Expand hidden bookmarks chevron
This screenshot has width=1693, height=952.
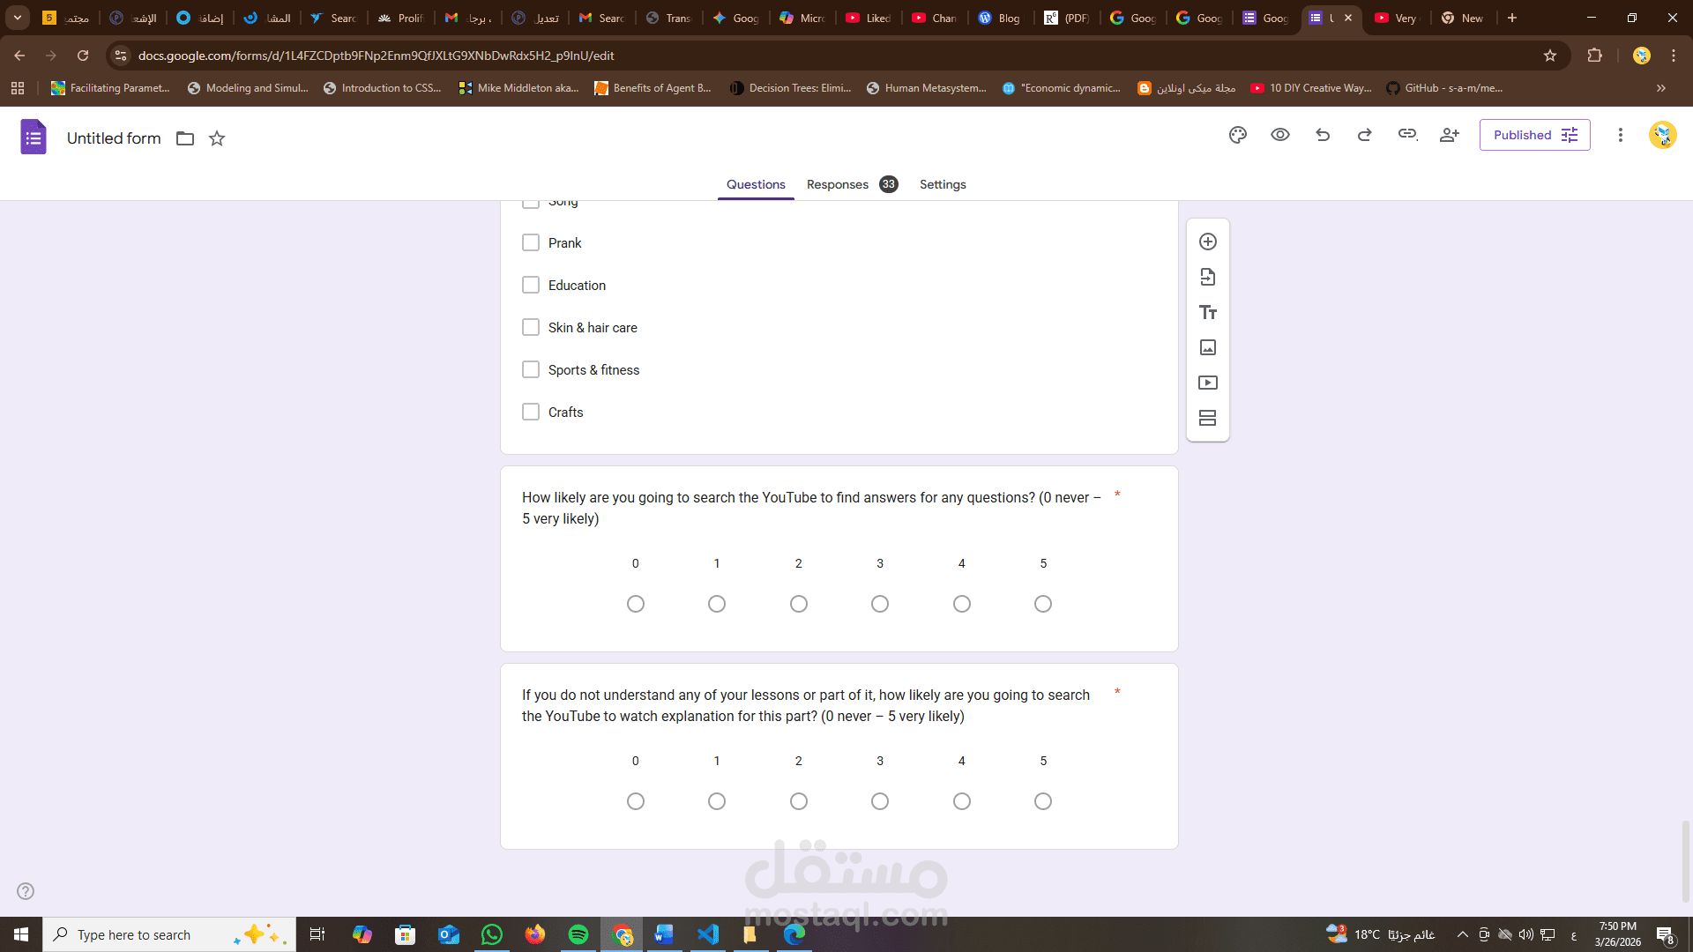(1661, 88)
